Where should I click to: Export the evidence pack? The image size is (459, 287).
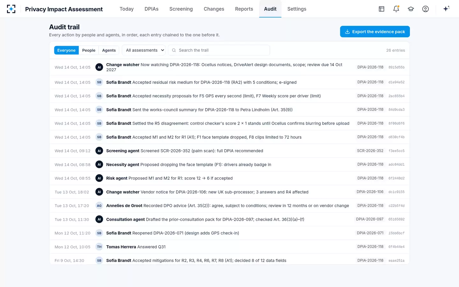(375, 32)
